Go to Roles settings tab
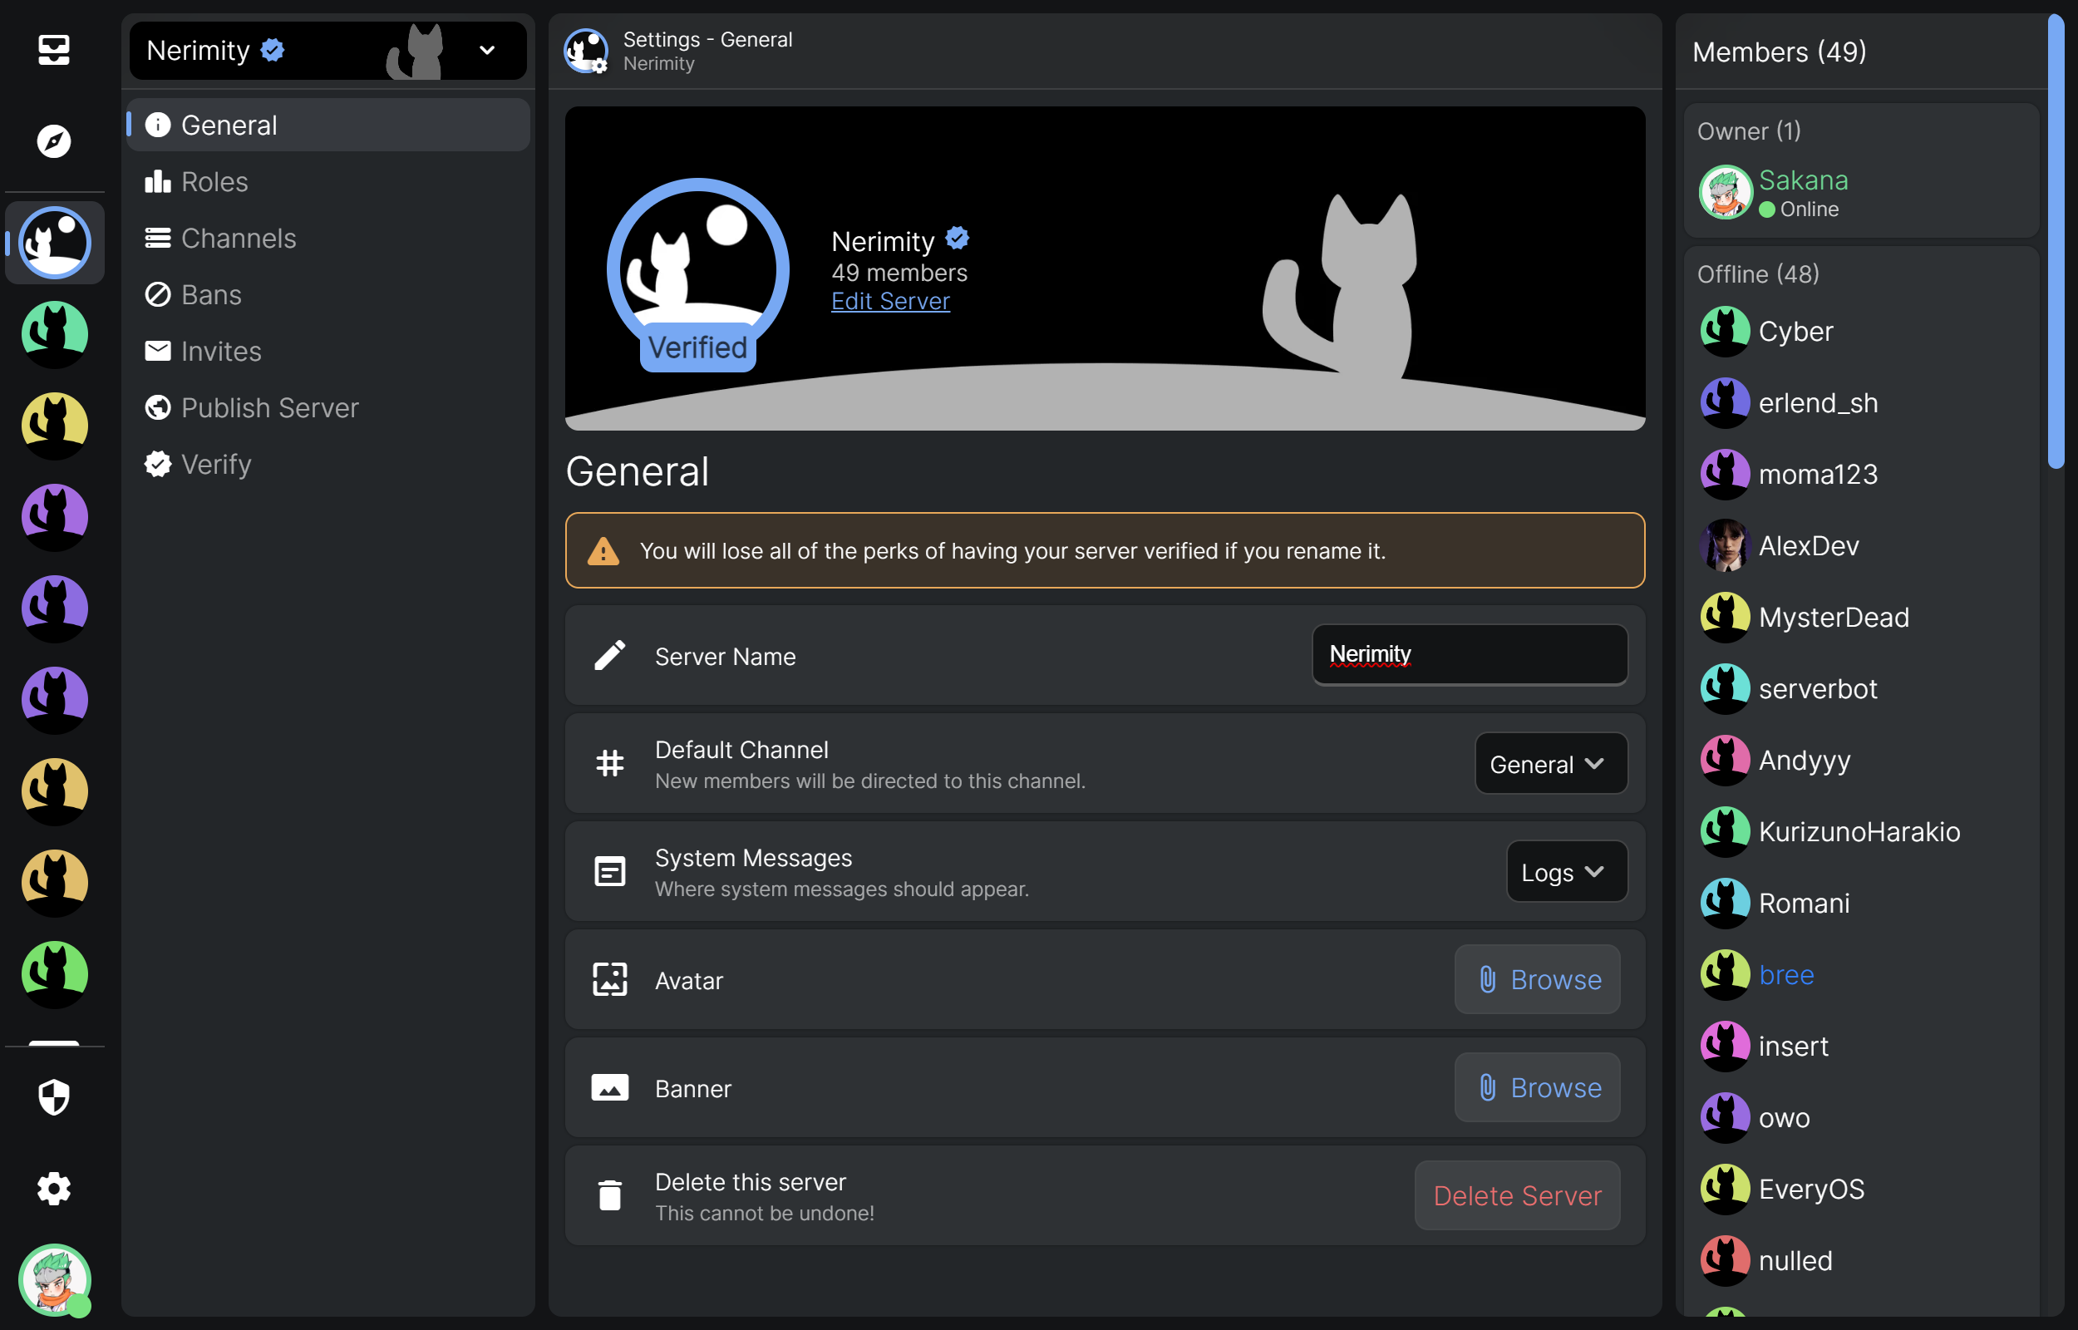 [x=214, y=181]
